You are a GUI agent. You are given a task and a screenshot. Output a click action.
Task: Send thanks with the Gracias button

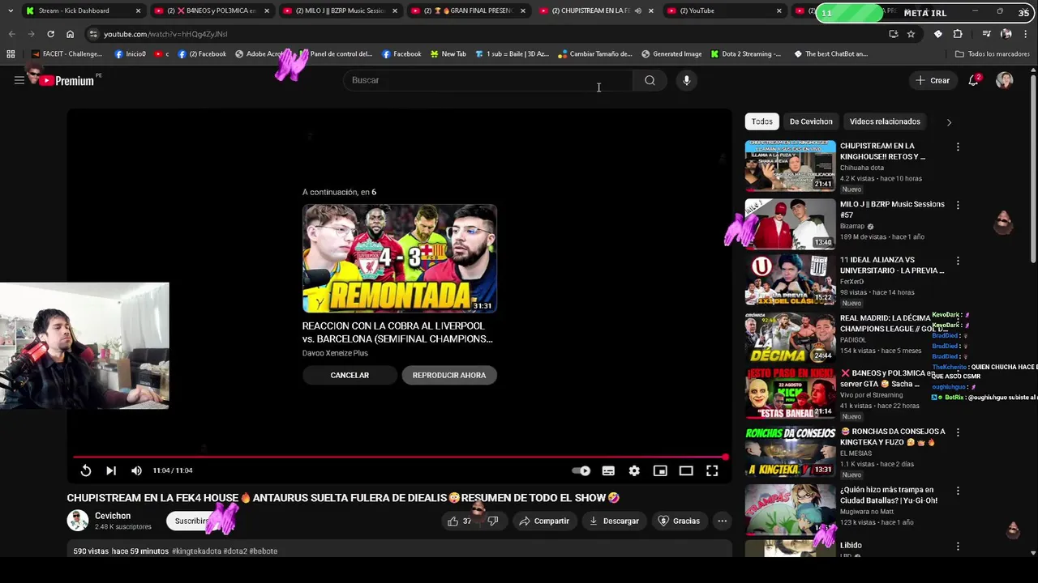679,521
